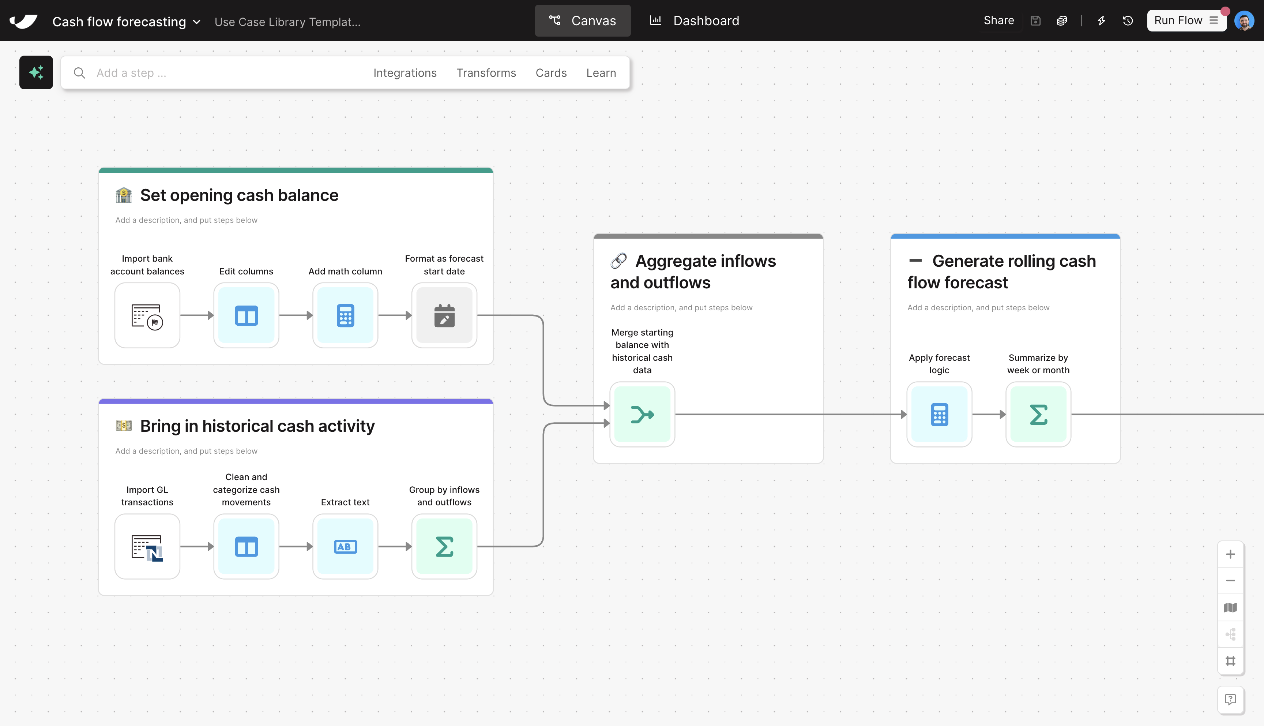This screenshot has width=1264, height=726.
Task: Click the Share button
Action: [998, 20]
